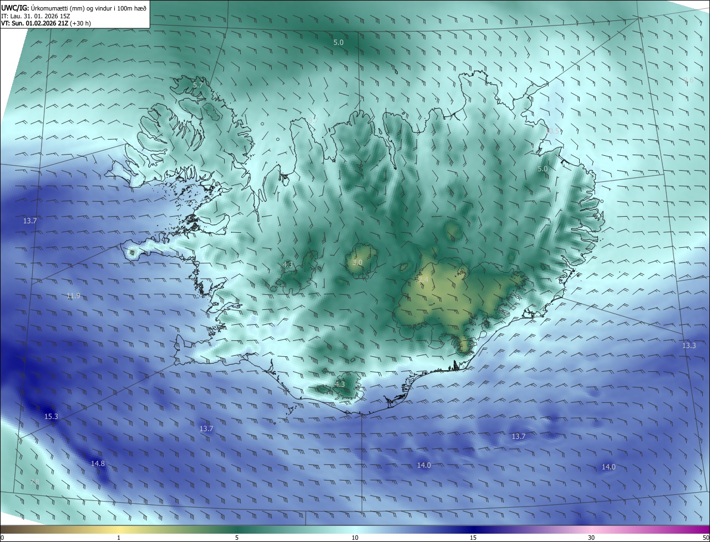Image resolution: width=710 pixels, height=542 pixels.
Task: Click the 15 tick on the colour scale
Action: 473,538
